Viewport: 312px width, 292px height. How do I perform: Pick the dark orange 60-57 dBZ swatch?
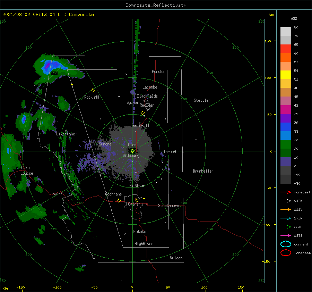(x=286, y=58)
